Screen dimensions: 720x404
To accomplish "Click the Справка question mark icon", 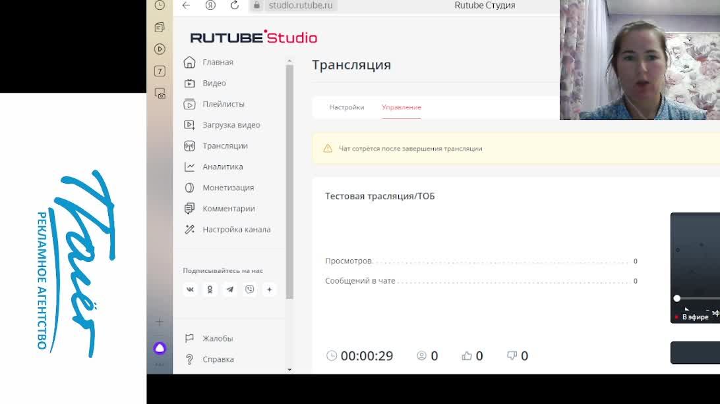I will (x=189, y=359).
